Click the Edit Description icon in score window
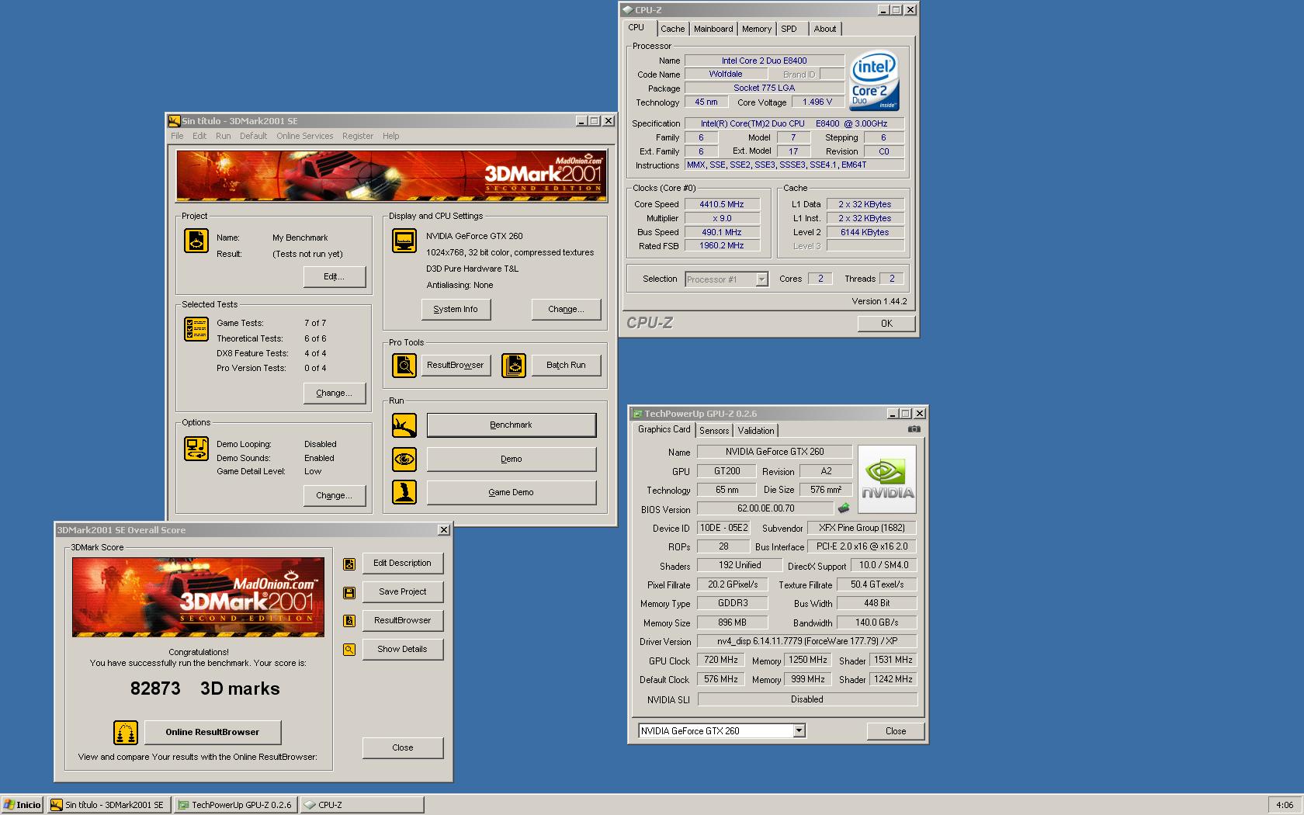 pyautogui.click(x=349, y=564)
